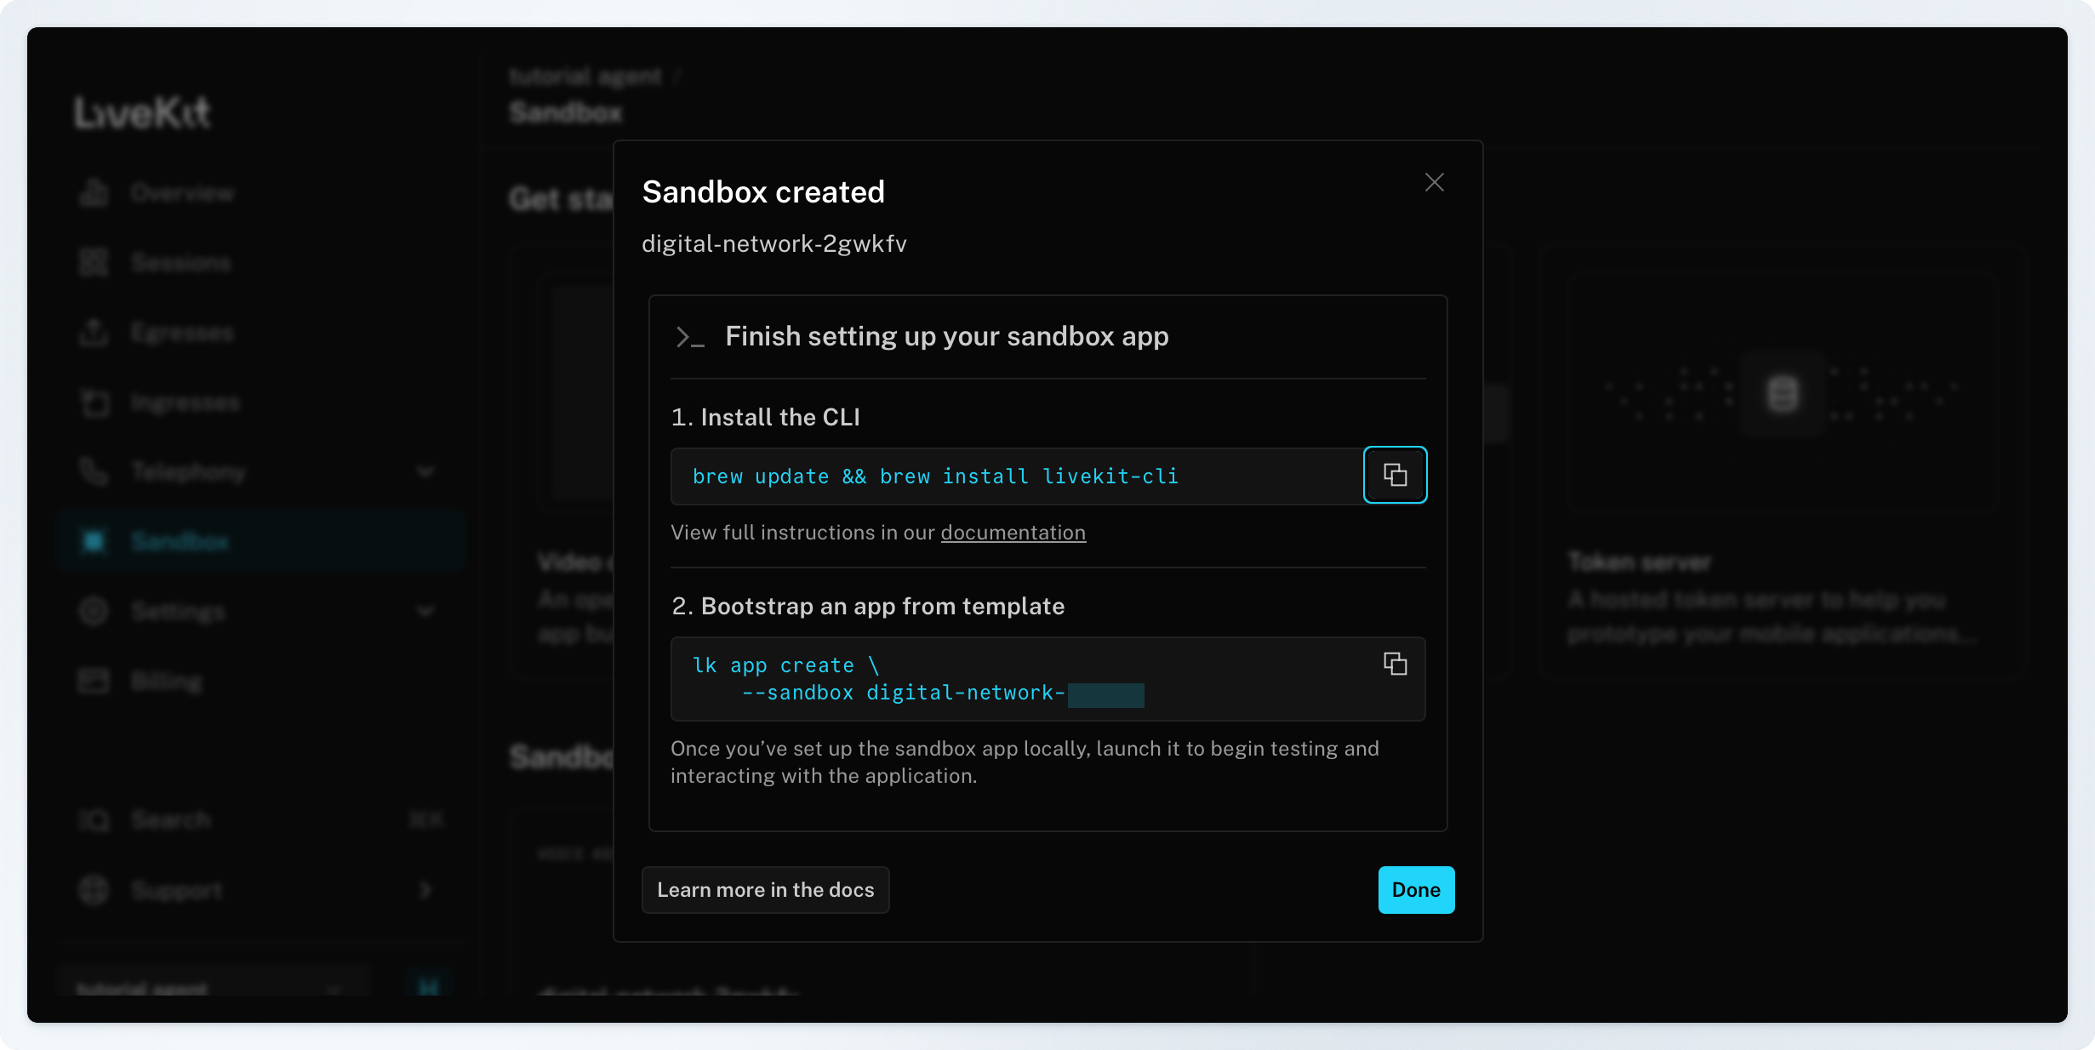Open the Support submenu arrow
Screen dimensions: 2095x1050
[425, 890]
